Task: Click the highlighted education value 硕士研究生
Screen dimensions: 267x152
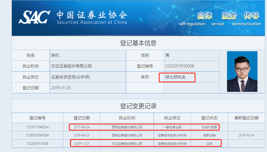Action: (x=176, y=77)
